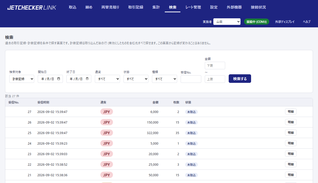Click the timestamp 2026-09-02 15:39:23
318x183 pixels.
point(52,143)
